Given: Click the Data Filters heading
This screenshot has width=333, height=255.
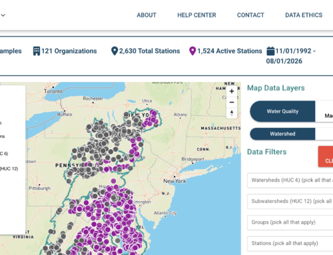Looking at the screenshot, I should (x=267, y=152).
